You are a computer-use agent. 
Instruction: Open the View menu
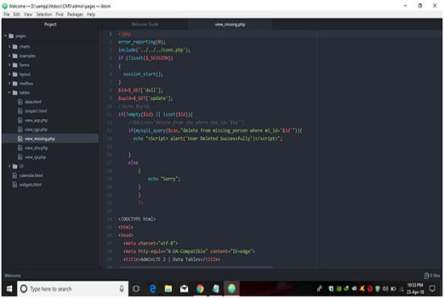(x=28, y=14)
